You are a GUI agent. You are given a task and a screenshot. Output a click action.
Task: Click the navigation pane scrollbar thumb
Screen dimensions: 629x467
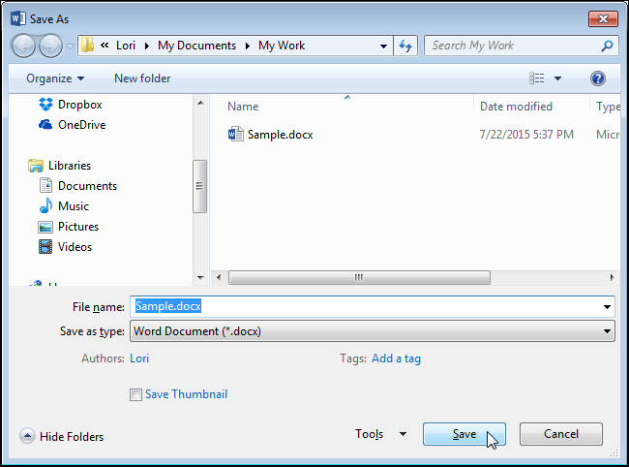tap(199, 186)
